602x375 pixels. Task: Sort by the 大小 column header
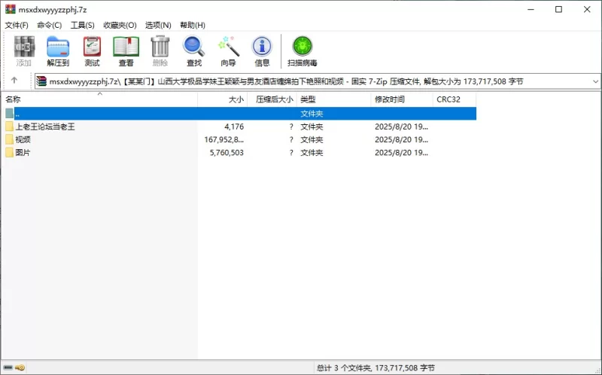coord(223,99)
